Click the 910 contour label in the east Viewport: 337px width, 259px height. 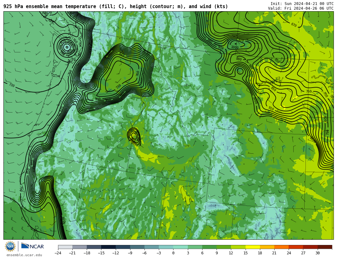click(x=271, y=109)
